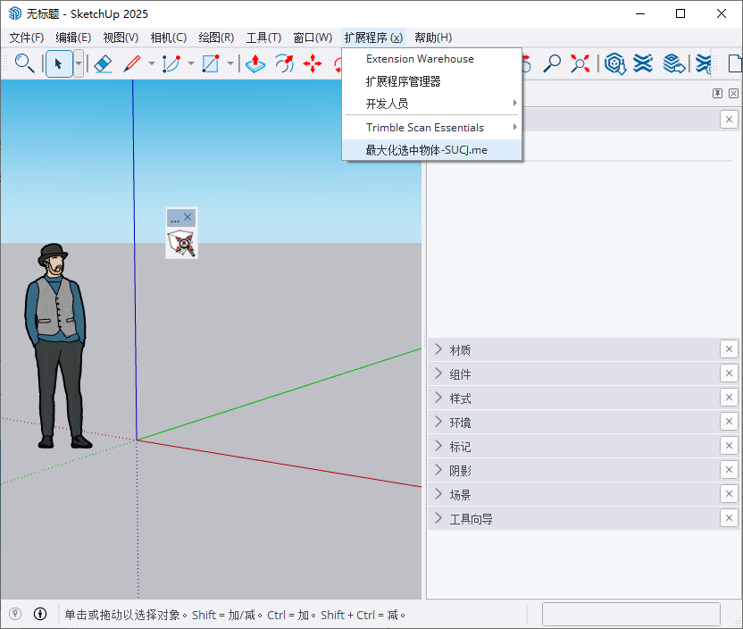743x629 pixels.
Task: Activate the Eraser tool
Action: coord(103,63)
